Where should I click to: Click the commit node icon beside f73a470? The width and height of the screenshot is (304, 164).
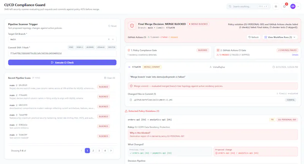(x=129, y=67)
